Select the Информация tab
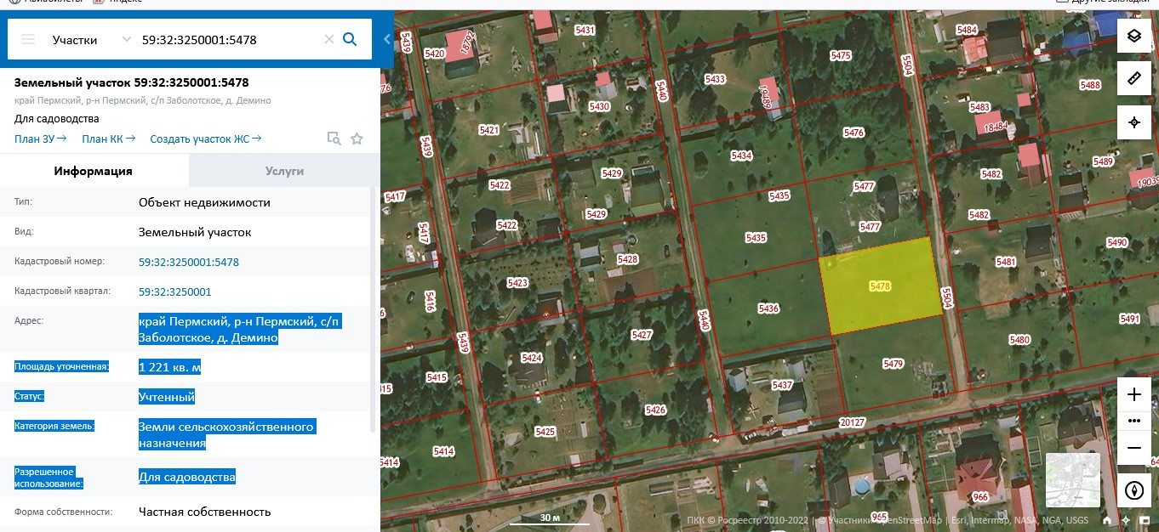Screen dimensions: 1159x532 pos(94,171)
